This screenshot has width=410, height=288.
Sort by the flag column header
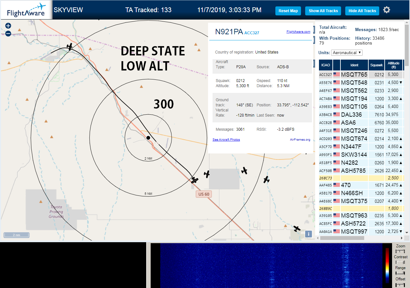pos(337,65)
